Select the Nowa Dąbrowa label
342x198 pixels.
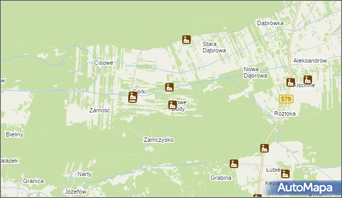255,72
